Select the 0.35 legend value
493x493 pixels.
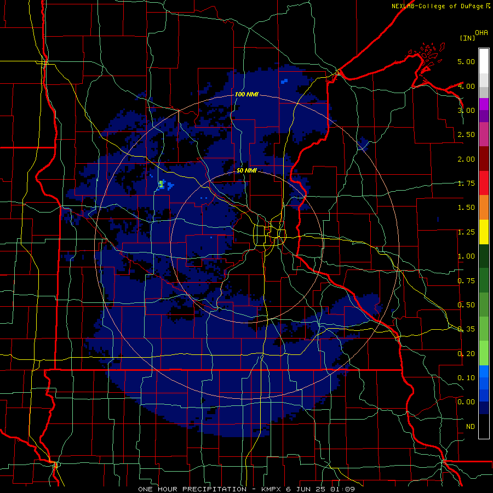(x=466, y=329)
